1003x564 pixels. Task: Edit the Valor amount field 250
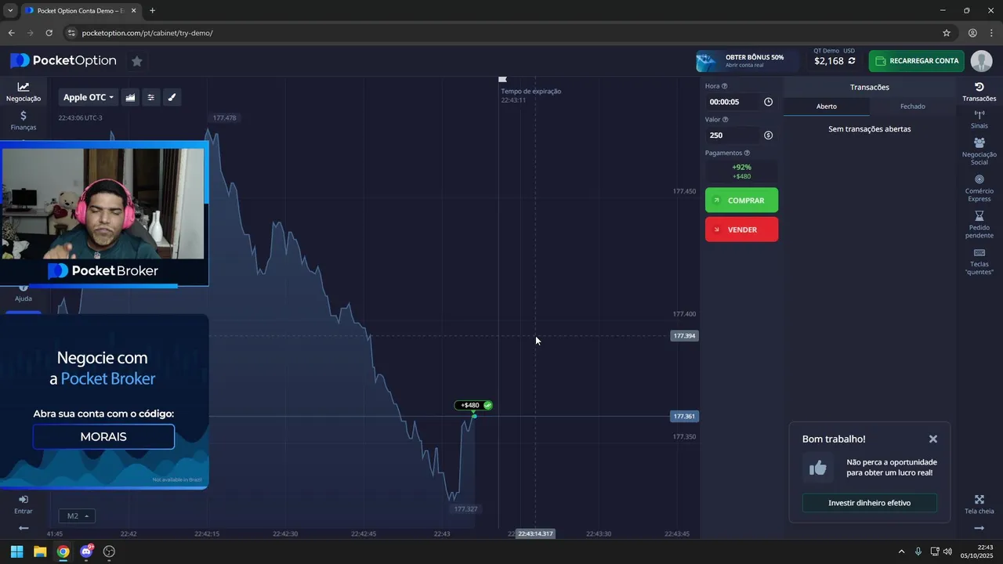[x=733, y=136]
